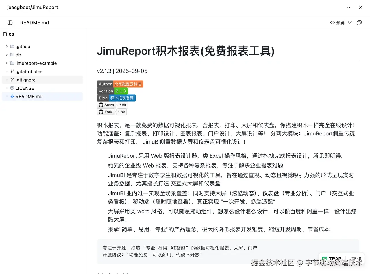370x274 pixels.
Task: Open the overflow menu with three dots
Action: point(349,7)
